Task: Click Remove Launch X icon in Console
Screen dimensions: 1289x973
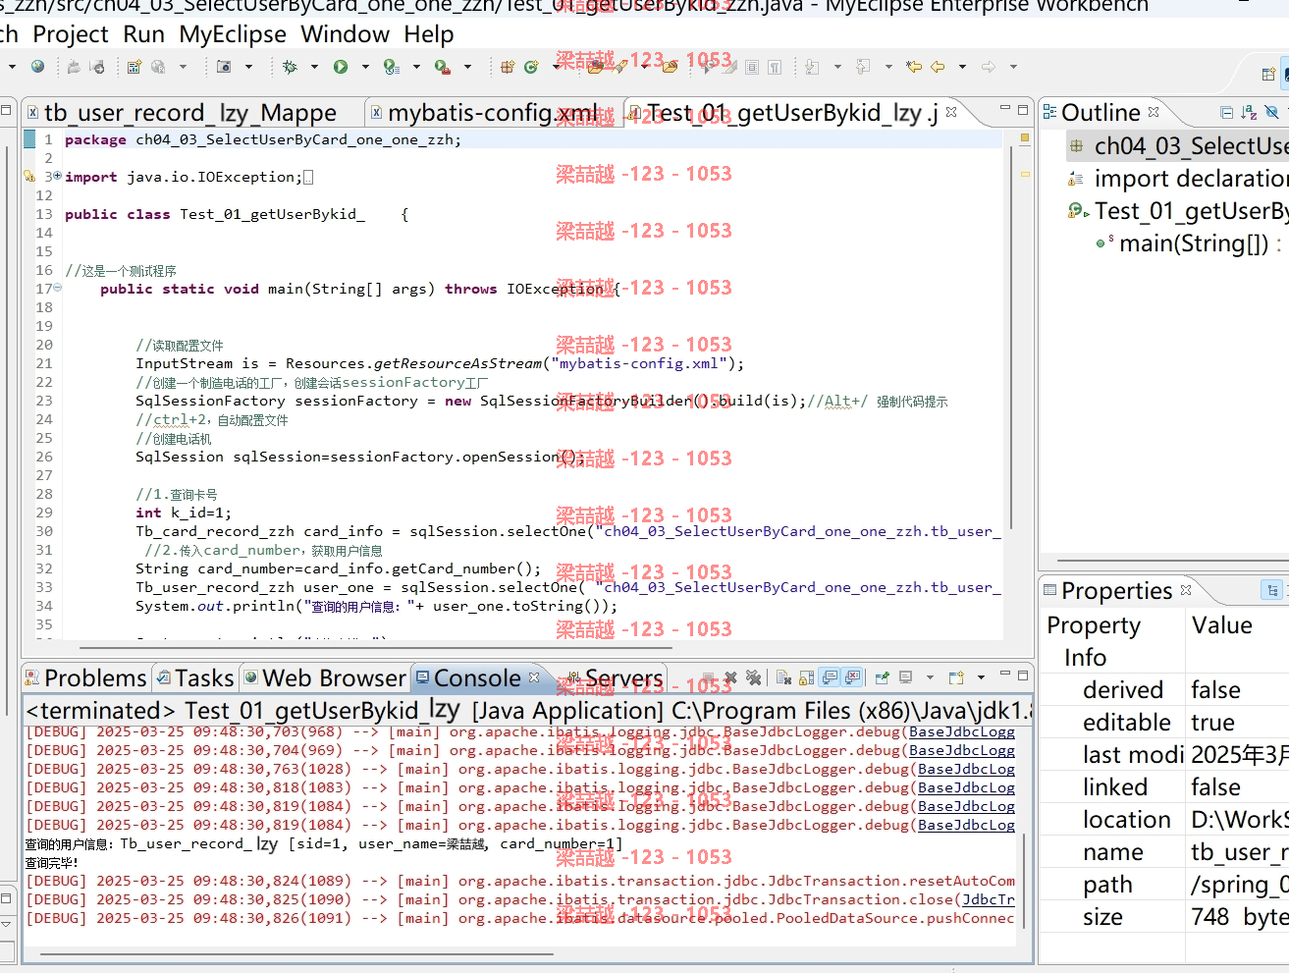Action: click(730, 677)
